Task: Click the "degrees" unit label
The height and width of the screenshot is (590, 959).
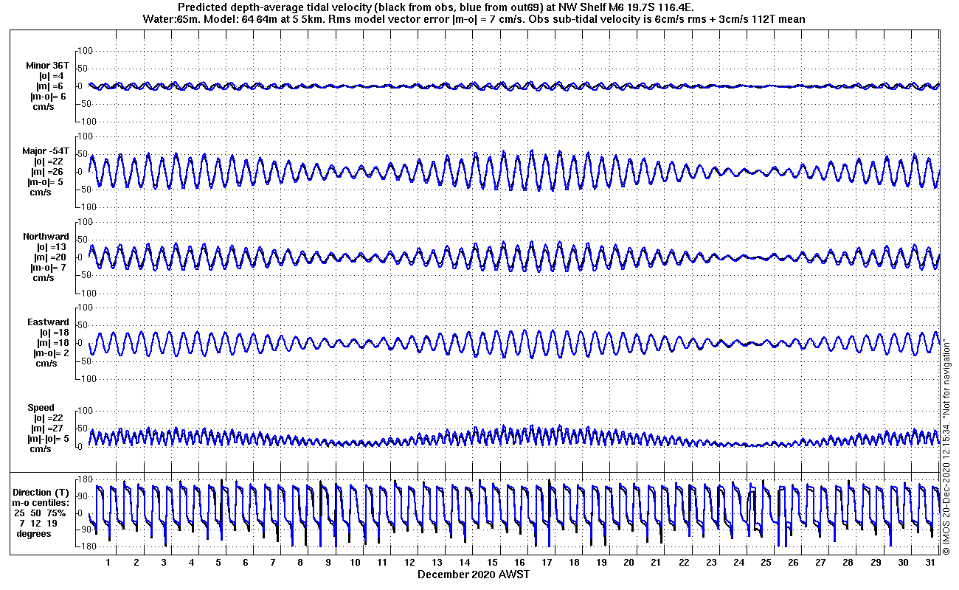Action: coord(34,534)
